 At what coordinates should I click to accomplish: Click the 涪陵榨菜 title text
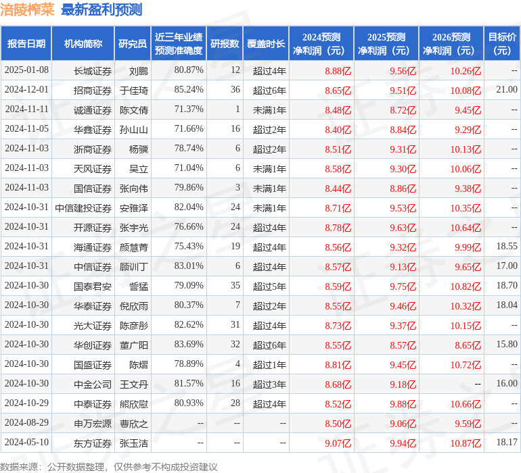pos(27,9)
